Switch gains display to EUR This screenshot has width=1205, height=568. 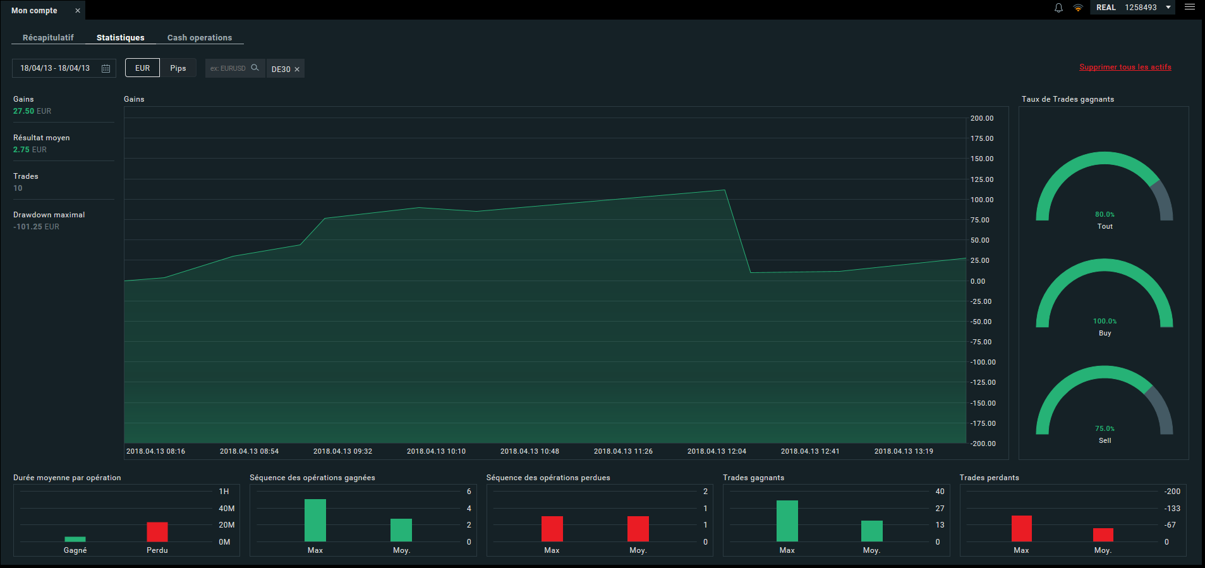[142, 68]
